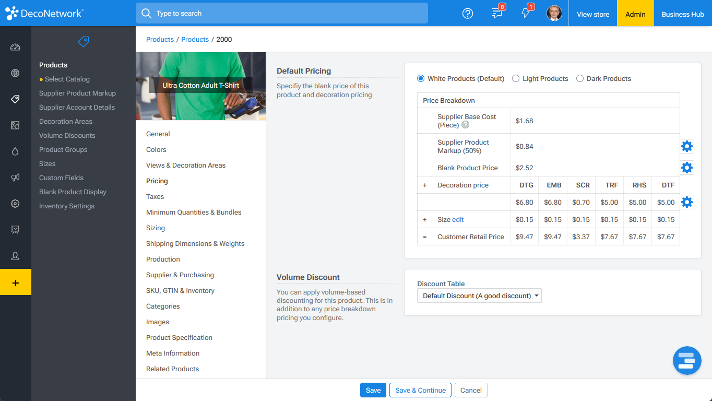712x401 pixels.
Task: Select Light Products radio button
Action: click(x=516, y=78)
